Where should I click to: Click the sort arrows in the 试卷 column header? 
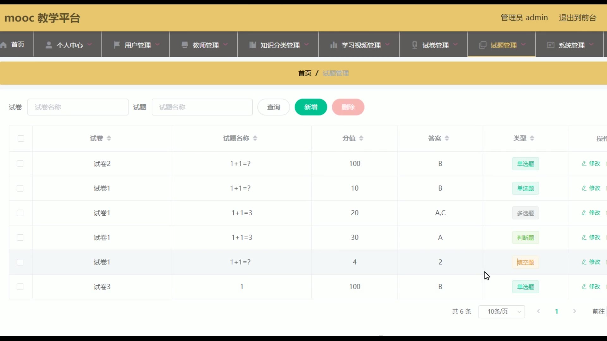(109, 138)
